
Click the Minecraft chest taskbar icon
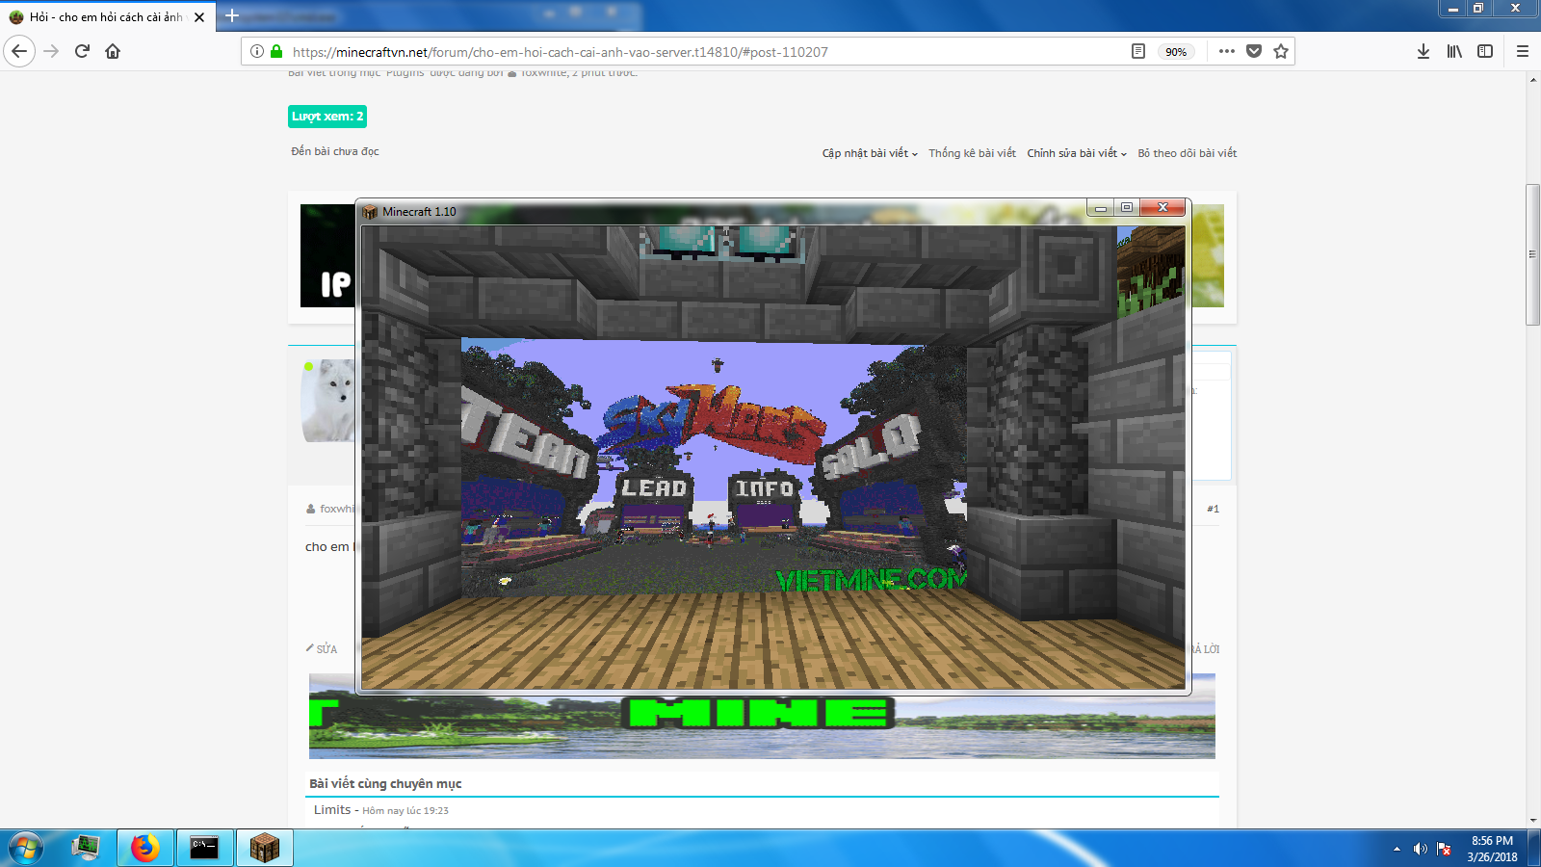[264, 848]
